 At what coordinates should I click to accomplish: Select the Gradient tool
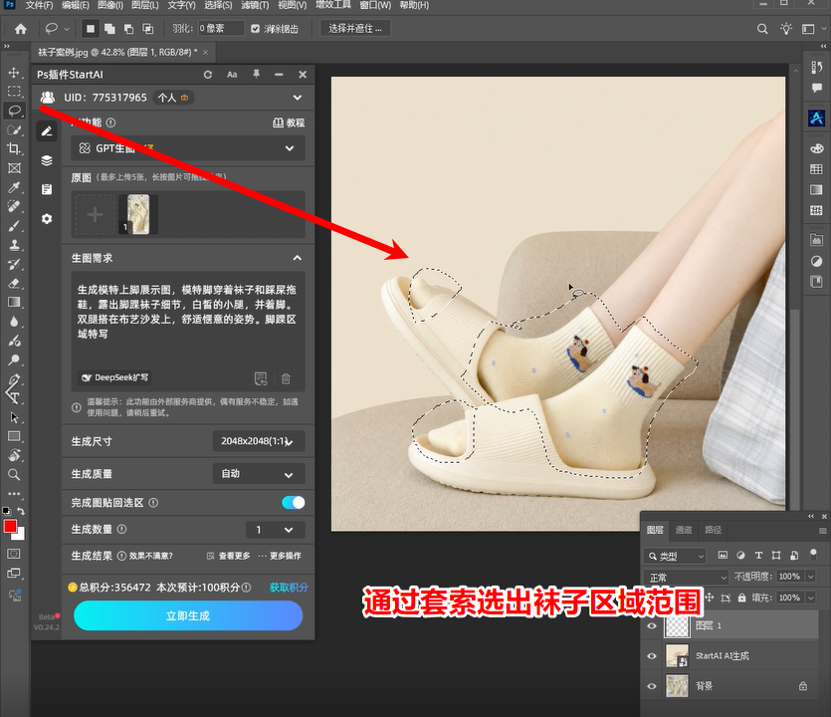point(14,303)
